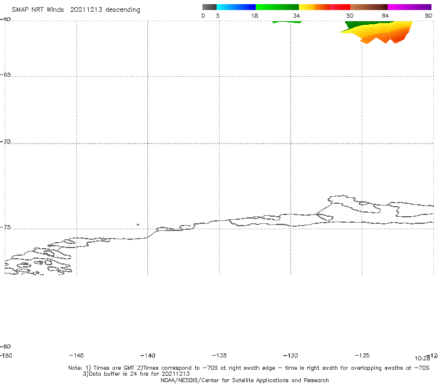Click the longitude label -140
This screenshot has height=384, width=438.
(x=148, y=356)
